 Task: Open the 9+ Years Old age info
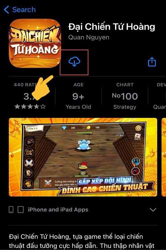[78, 96]
